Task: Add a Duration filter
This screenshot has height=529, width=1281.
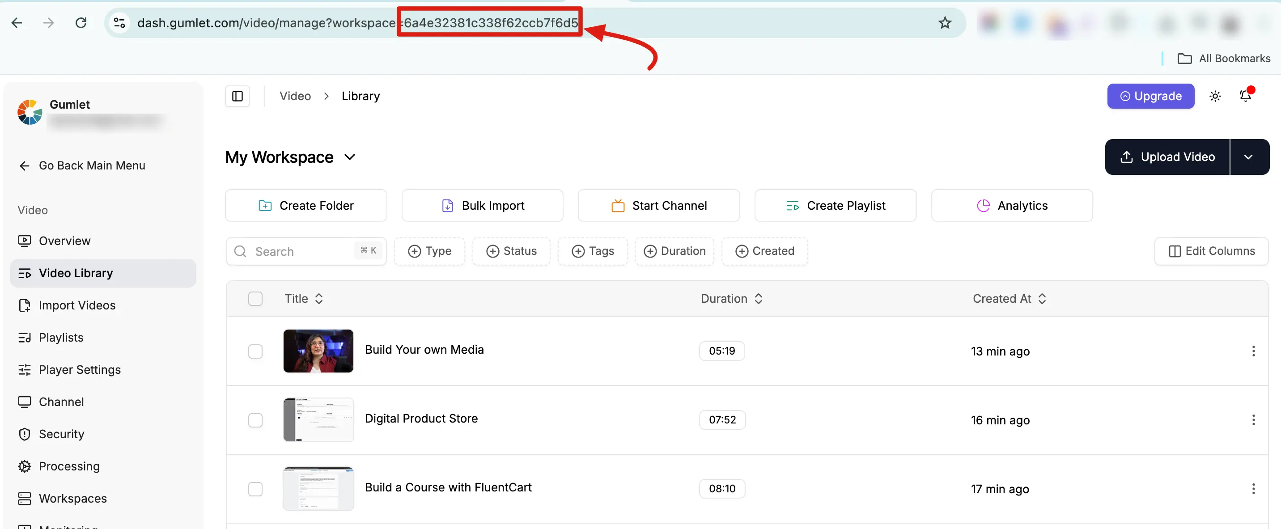Action: click(x=675, y=251)
